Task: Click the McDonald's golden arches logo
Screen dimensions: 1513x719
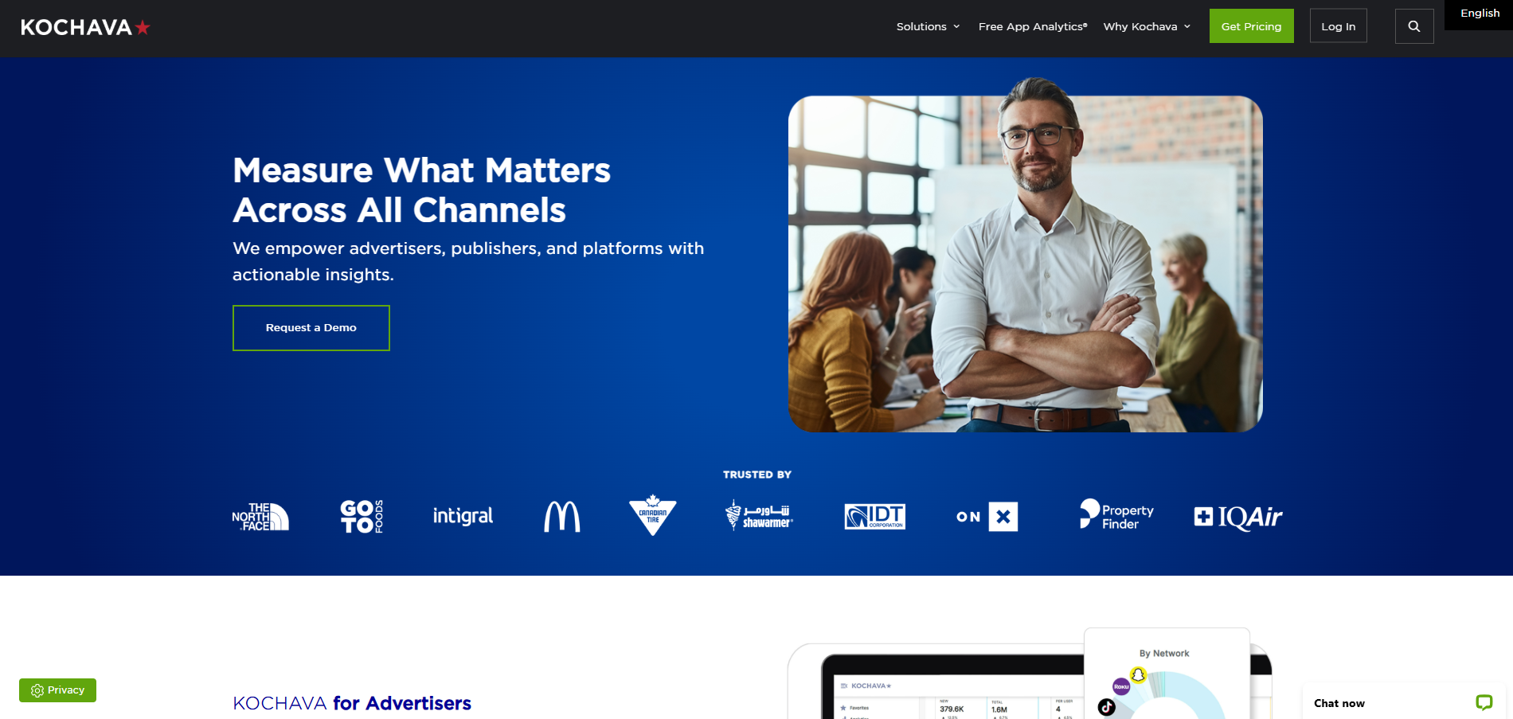Action: (x=562, y=516)
